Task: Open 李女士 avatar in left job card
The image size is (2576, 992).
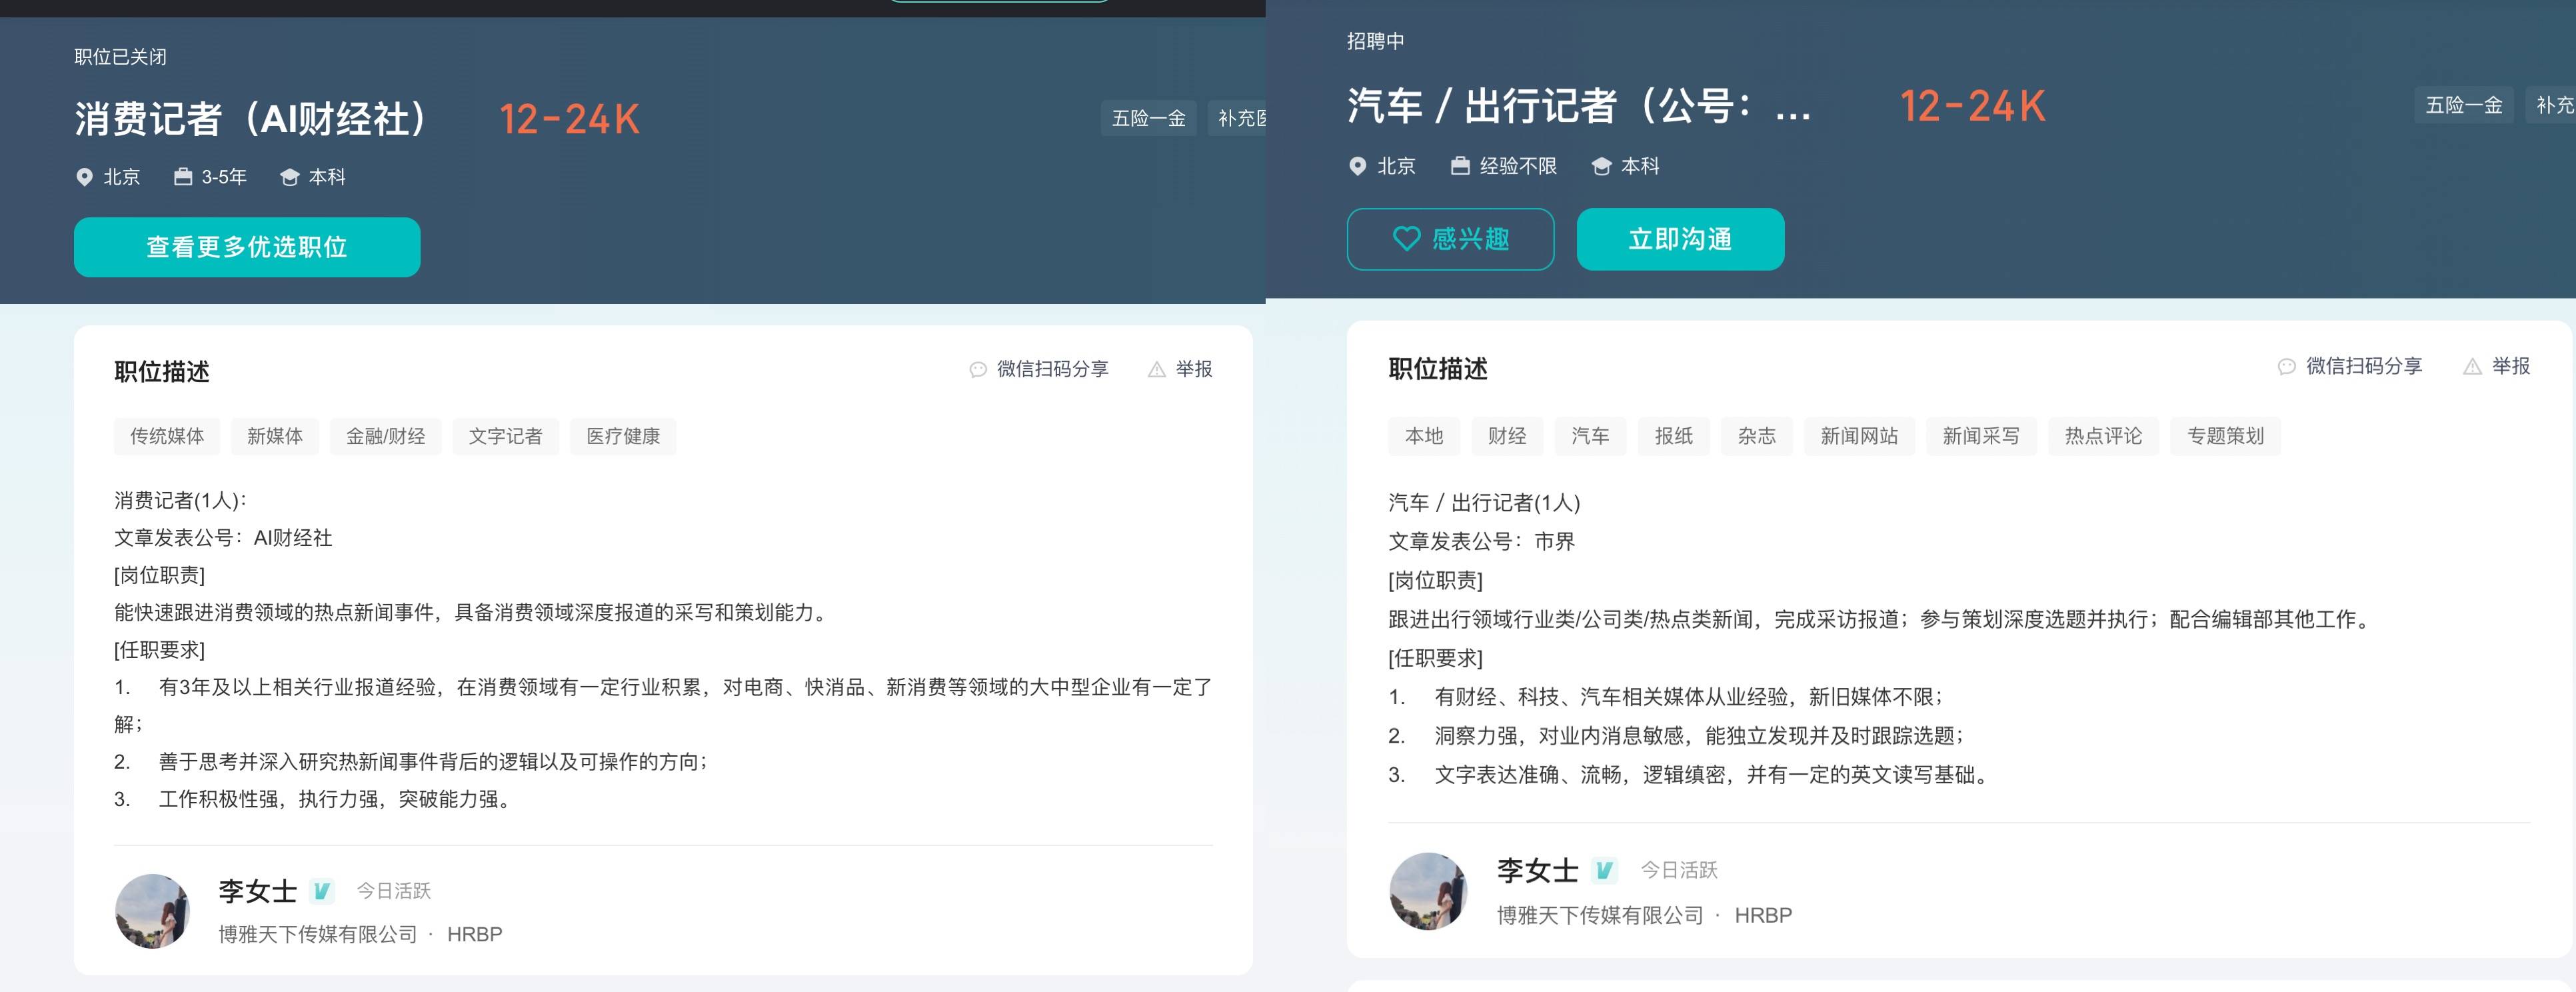Action: tap(153, 911)
